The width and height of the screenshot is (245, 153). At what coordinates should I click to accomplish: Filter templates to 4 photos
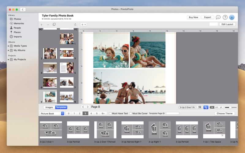pos(91,114)
